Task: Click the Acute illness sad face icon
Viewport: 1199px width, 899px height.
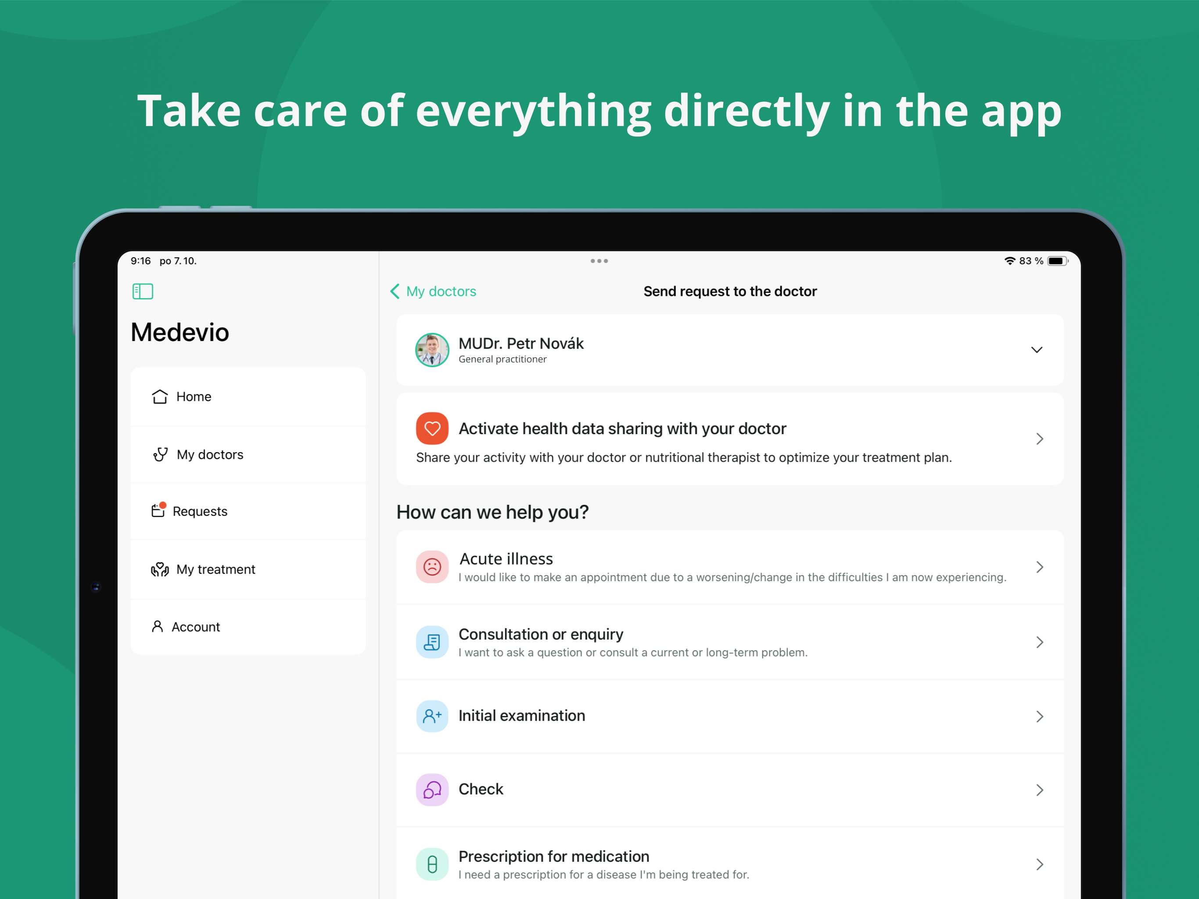Action: click(432, 567)
